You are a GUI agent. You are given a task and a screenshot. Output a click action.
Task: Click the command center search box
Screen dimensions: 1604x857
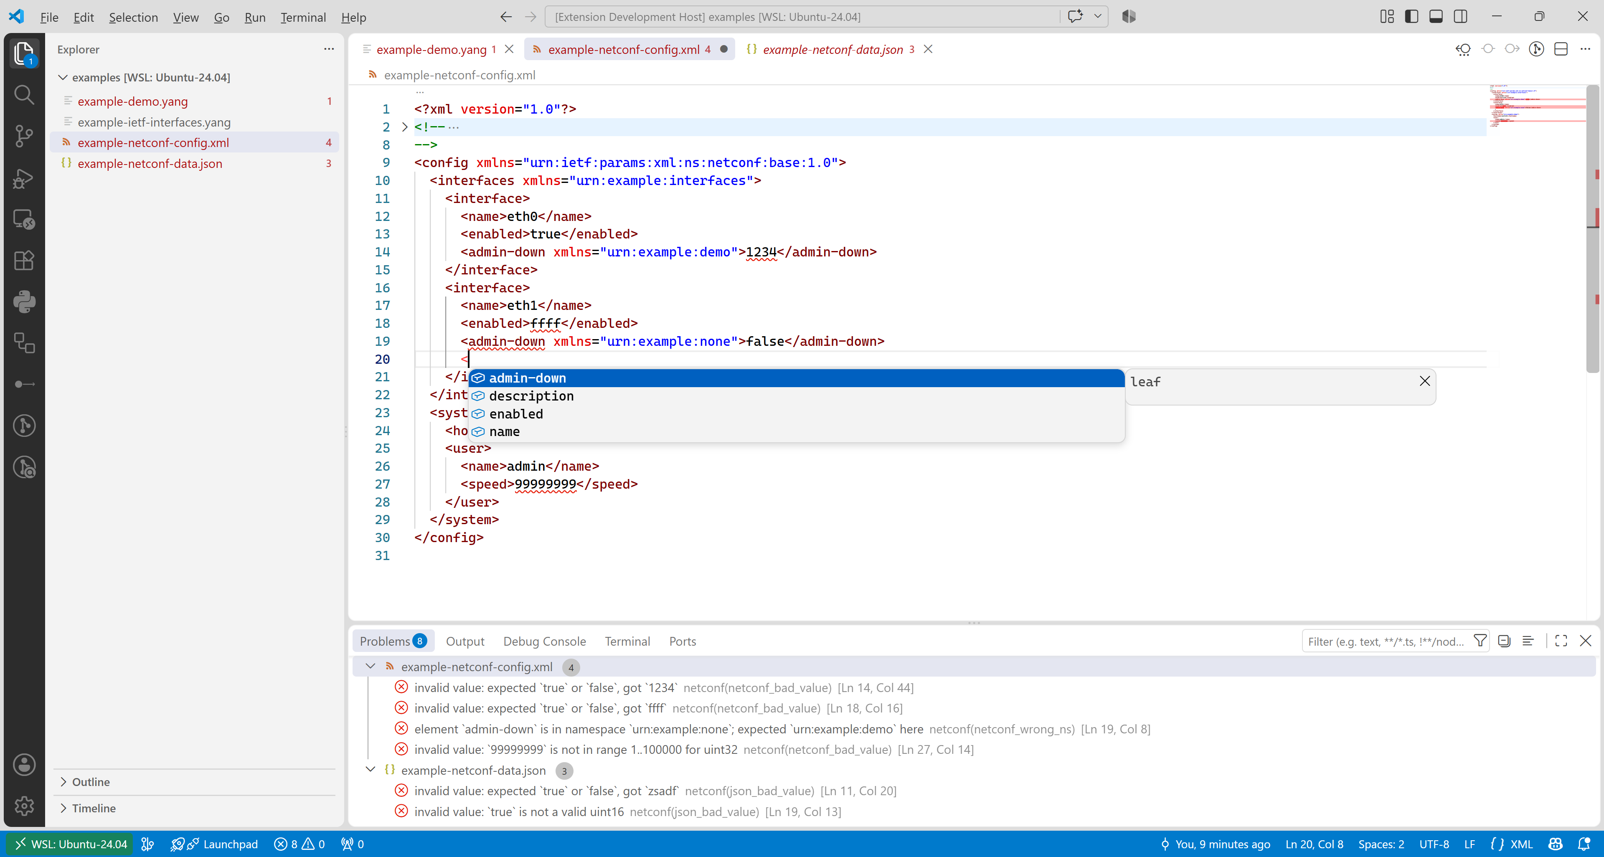[802, 17]
